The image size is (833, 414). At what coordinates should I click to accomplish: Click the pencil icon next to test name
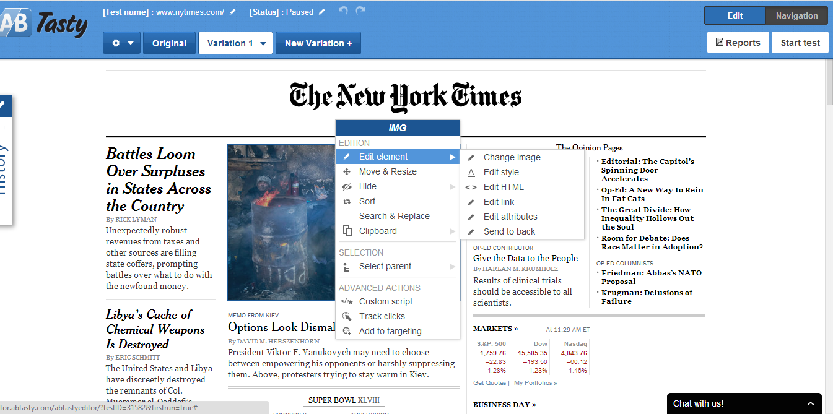coord(232,12)
